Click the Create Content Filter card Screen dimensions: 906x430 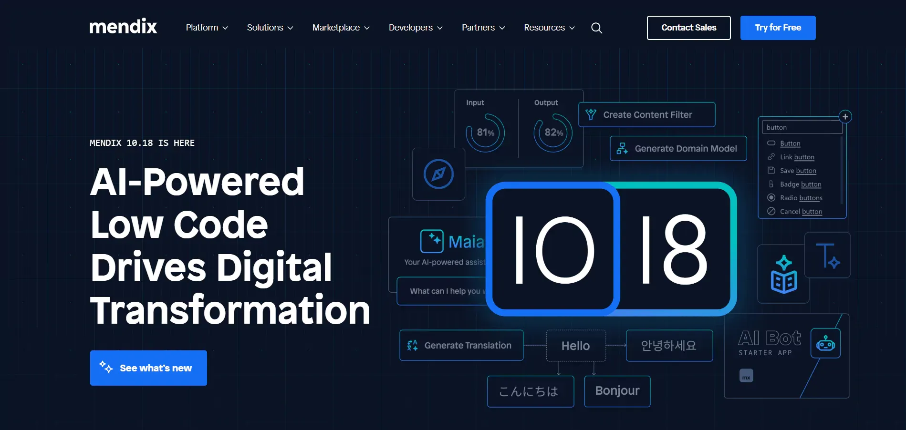646,114
